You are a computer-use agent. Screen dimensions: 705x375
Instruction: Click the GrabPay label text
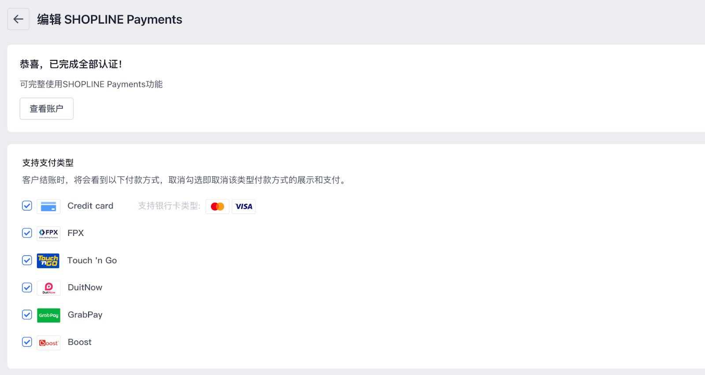(x=85, y=315)
